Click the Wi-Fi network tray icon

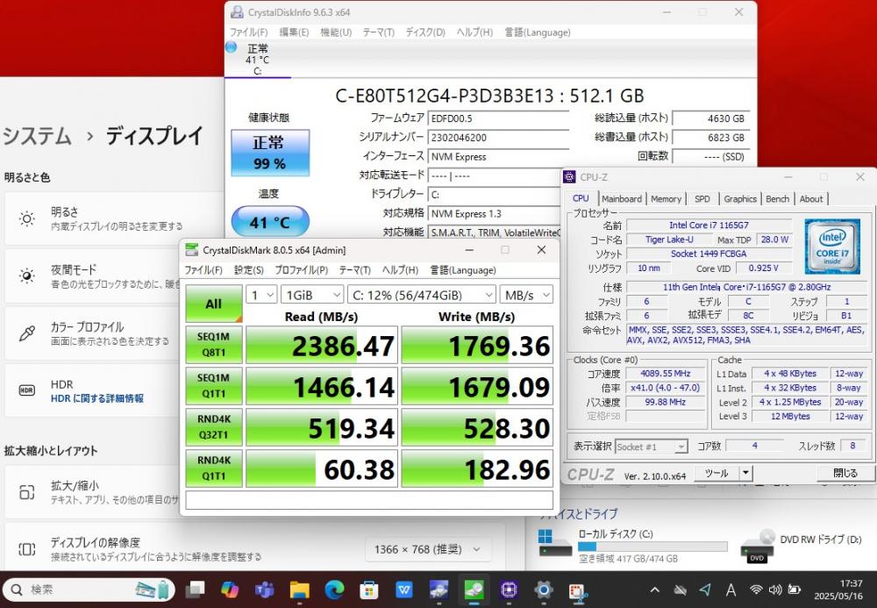(x=756, y=590)
